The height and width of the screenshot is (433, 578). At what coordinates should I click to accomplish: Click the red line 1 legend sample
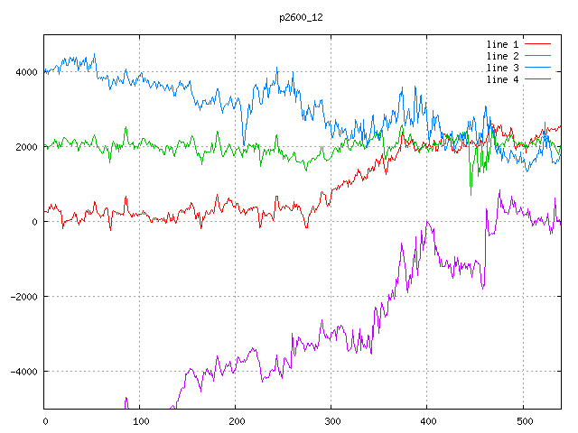tap(537, 44)
